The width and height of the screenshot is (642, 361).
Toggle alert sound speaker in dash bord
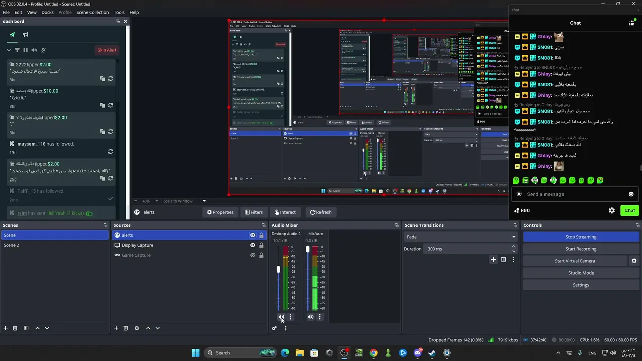pyautogui.click(x=34, y=50)
